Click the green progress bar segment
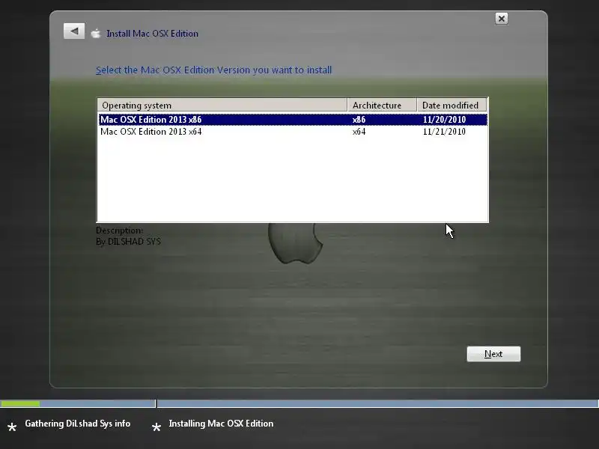The width and height of the screenshot is (599, 449). [20, 403]
